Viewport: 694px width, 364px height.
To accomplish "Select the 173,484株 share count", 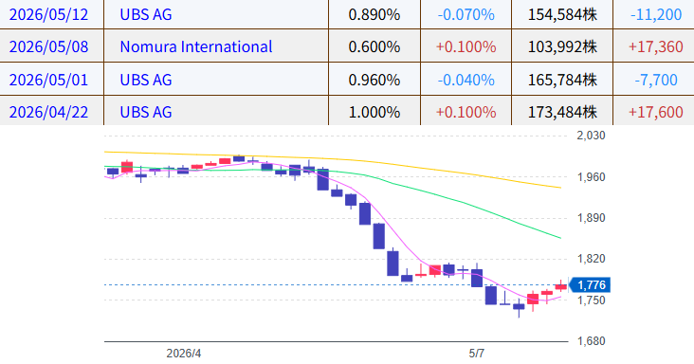I will coord(562,113).
